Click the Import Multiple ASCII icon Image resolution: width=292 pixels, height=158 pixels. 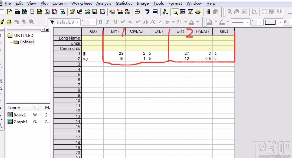coord(127,12)
